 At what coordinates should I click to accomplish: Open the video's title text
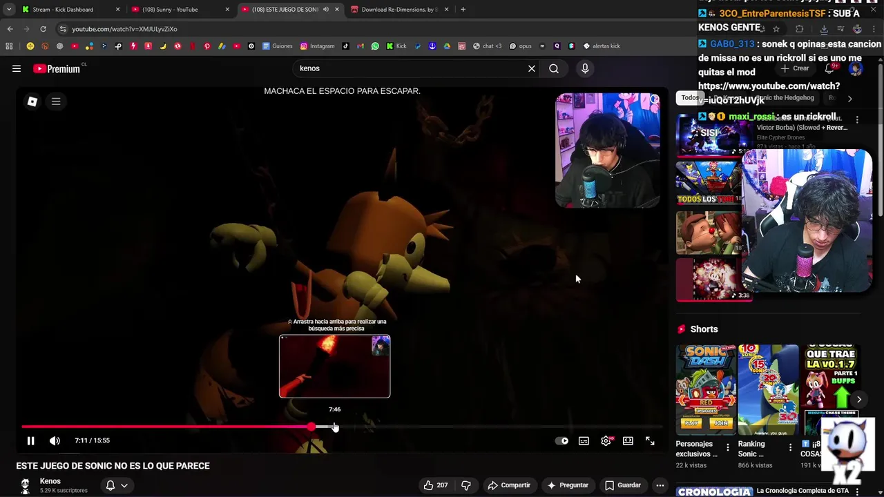click(113, 466)
